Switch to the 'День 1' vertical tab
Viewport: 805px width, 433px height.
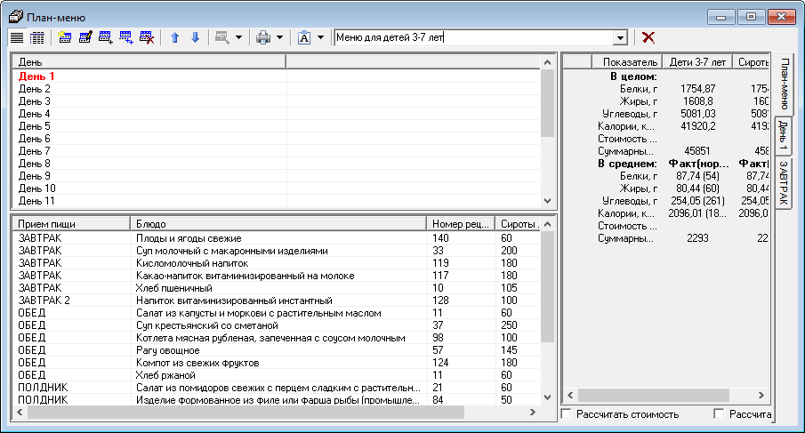pos(783,137)
